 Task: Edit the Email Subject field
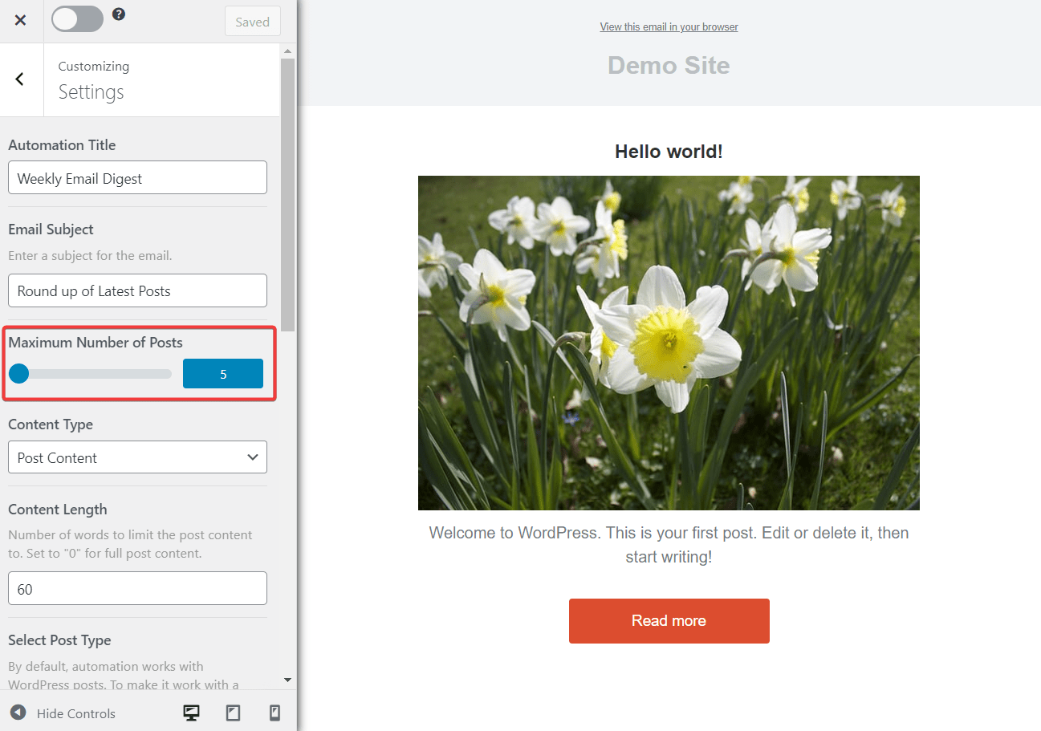(137, 290)
